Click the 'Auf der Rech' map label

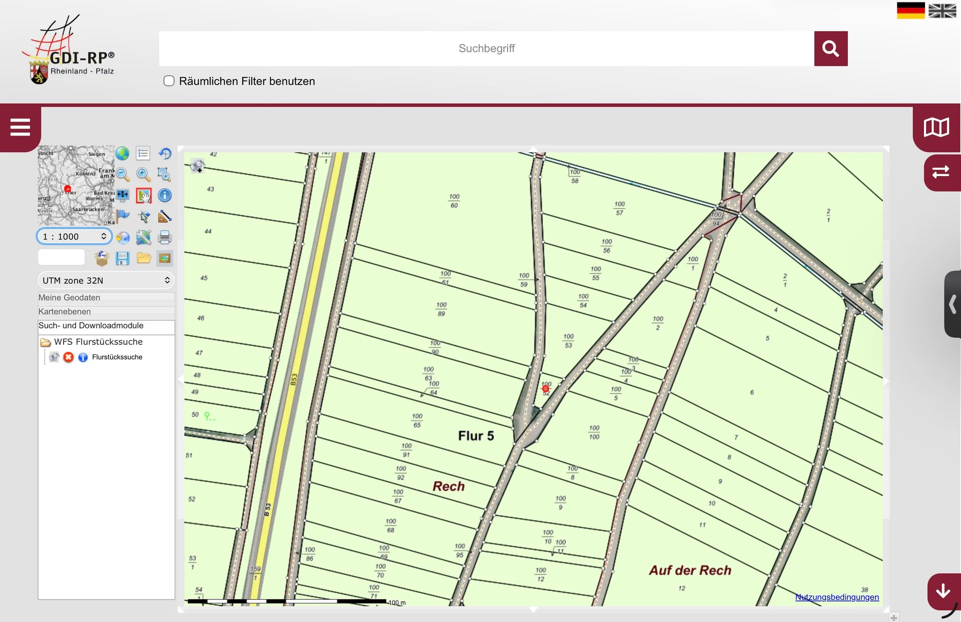click(690, 570)
